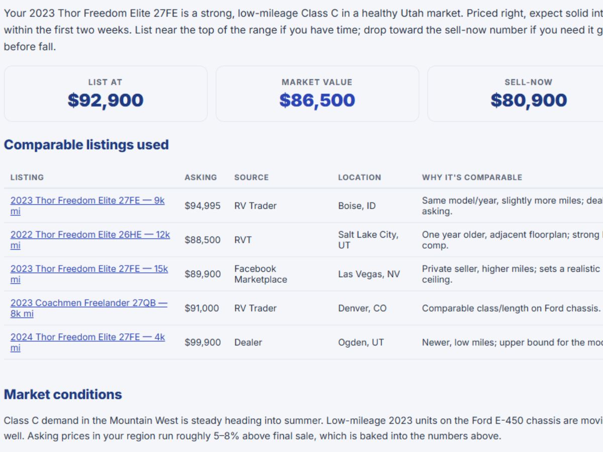Click the Salt Lake City, UT location cell
603x452 pixels.
368,240
